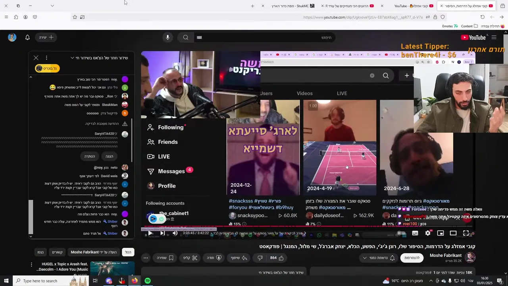This screenshot has height=286, width=508.
Task: Go to the YouTube home logo
Action: 473,37
